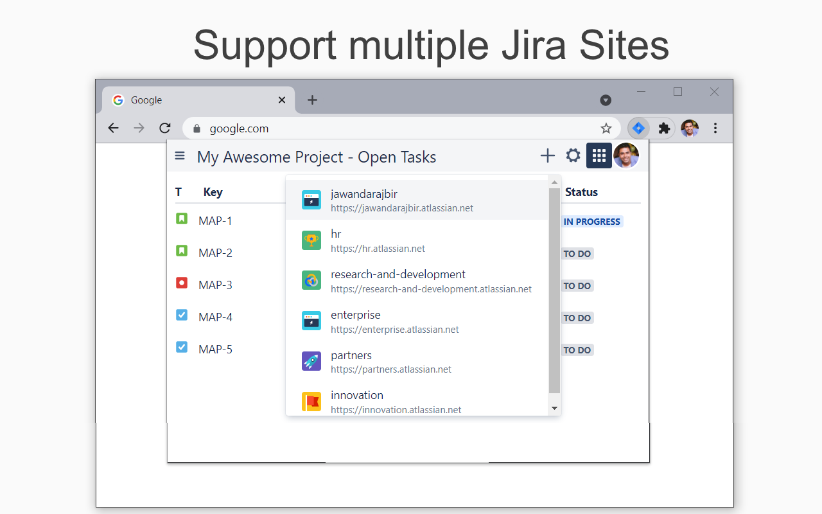Click the T column header
Viewport: 822px width, 514px height.
(179, 192)
